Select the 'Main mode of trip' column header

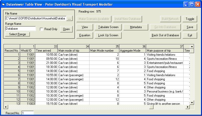[73, 51]
